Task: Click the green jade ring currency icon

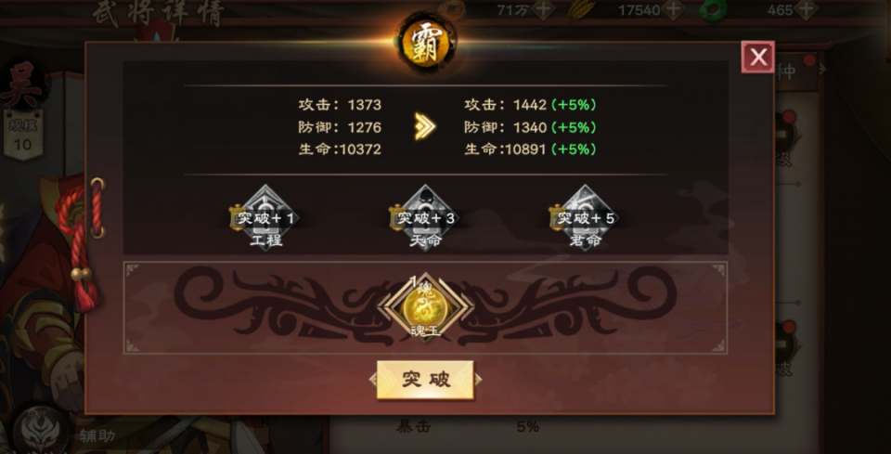Action: coord(714,10)
